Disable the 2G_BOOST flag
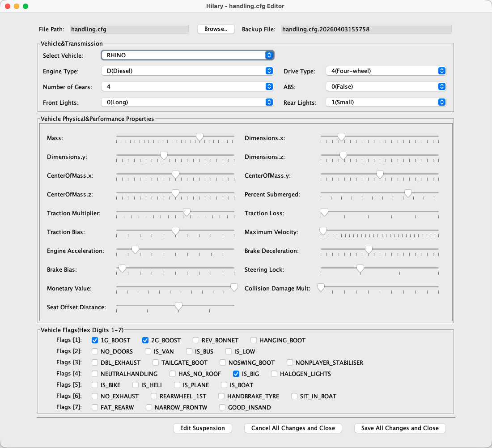This screenshot has width=492, height=448. 145,340
